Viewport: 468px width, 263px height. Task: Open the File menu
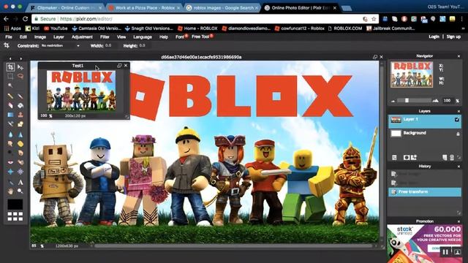[9, 37]
